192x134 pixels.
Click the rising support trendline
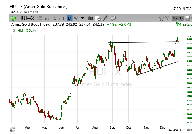(x=157, y=68)
